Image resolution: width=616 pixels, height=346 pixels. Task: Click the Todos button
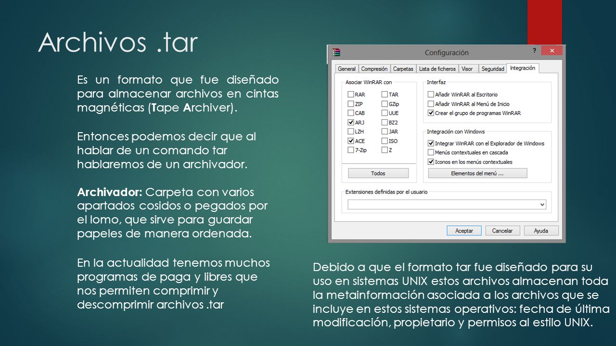(378, 173)
